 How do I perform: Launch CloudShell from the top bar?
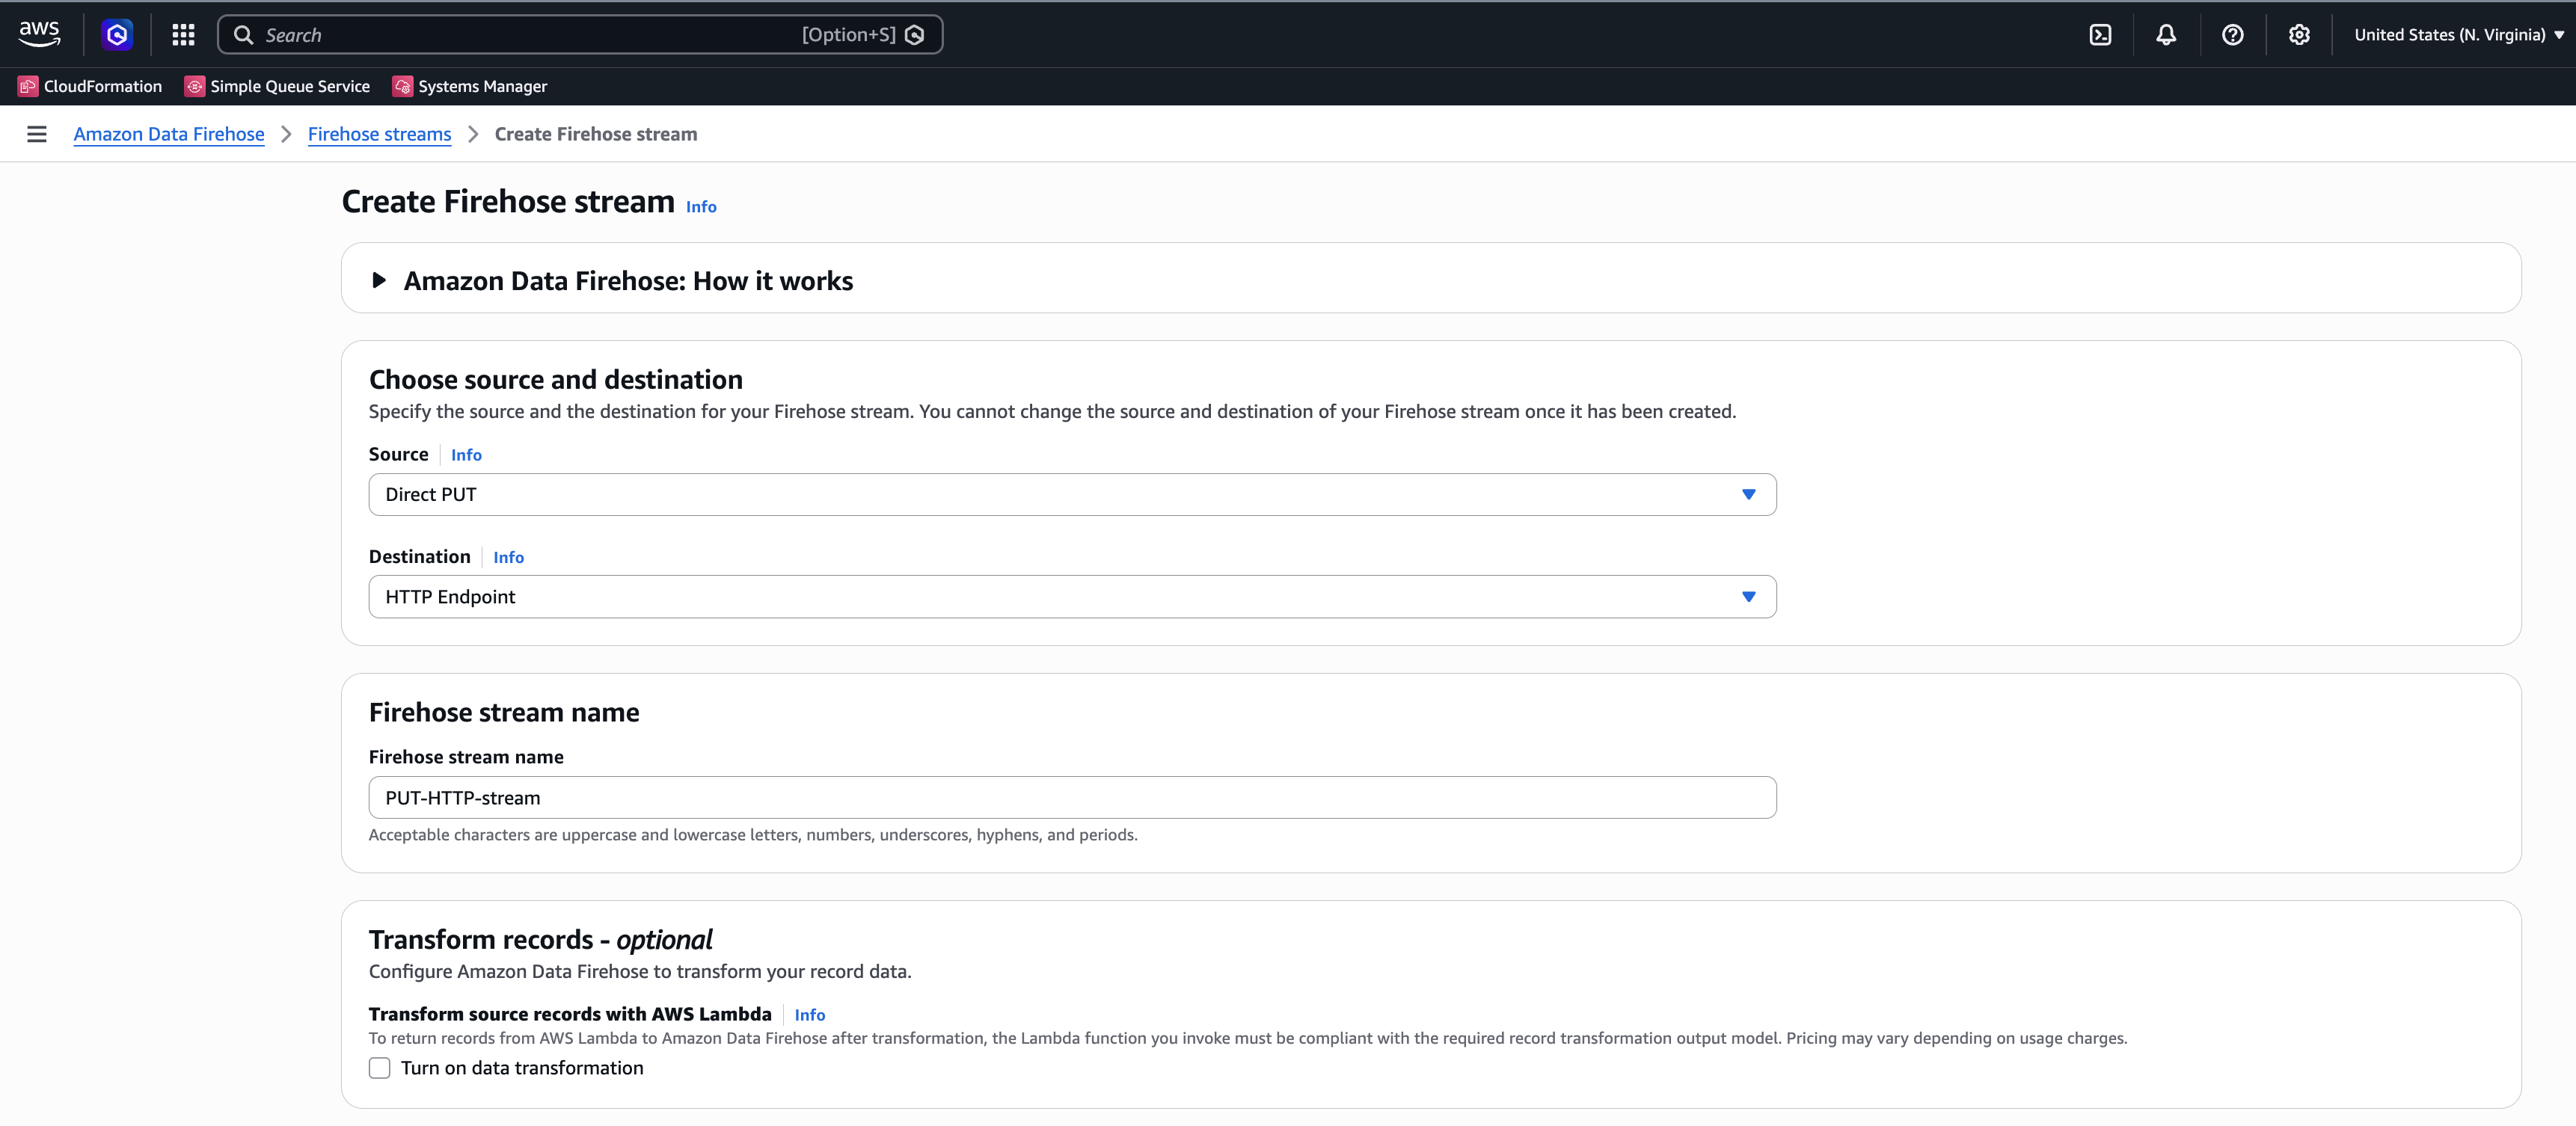tap(2099, 34)
